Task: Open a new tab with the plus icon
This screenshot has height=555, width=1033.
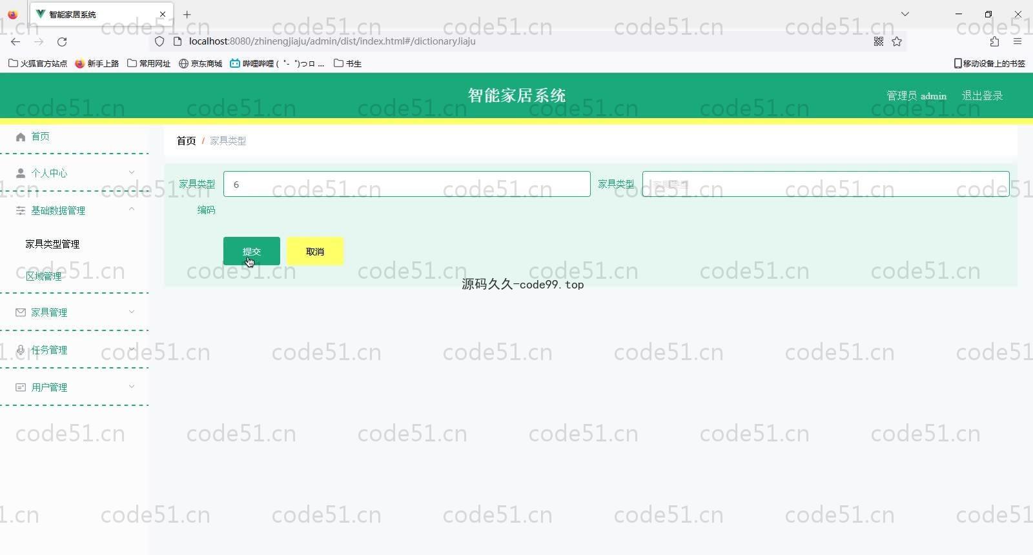Action: click(187, 14)
